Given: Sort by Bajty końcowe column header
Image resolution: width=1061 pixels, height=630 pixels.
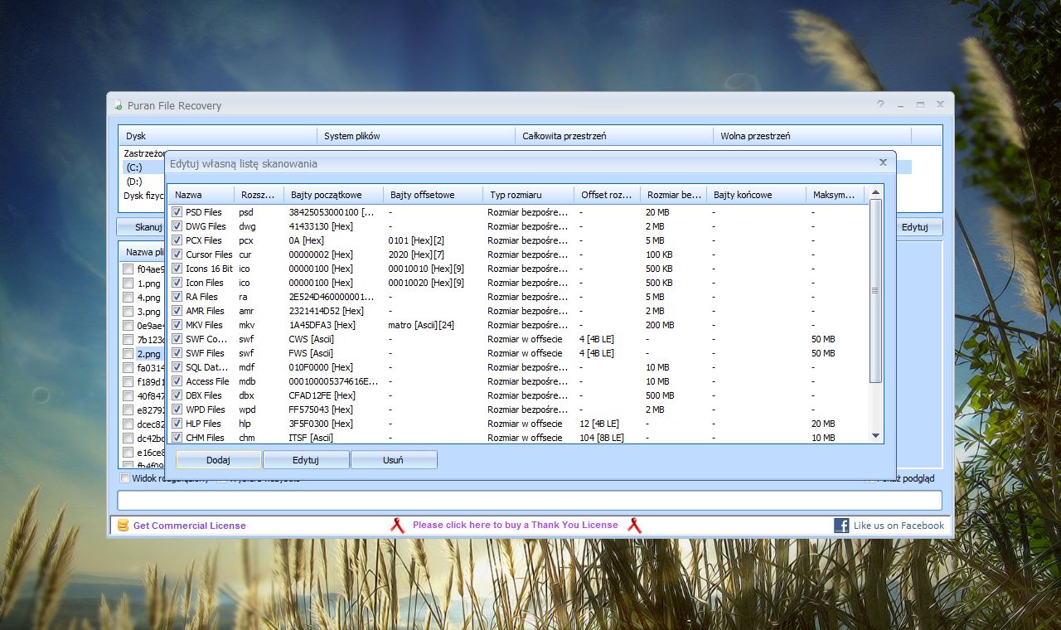Looking at the screenshot, I should [x=756, y=195].
